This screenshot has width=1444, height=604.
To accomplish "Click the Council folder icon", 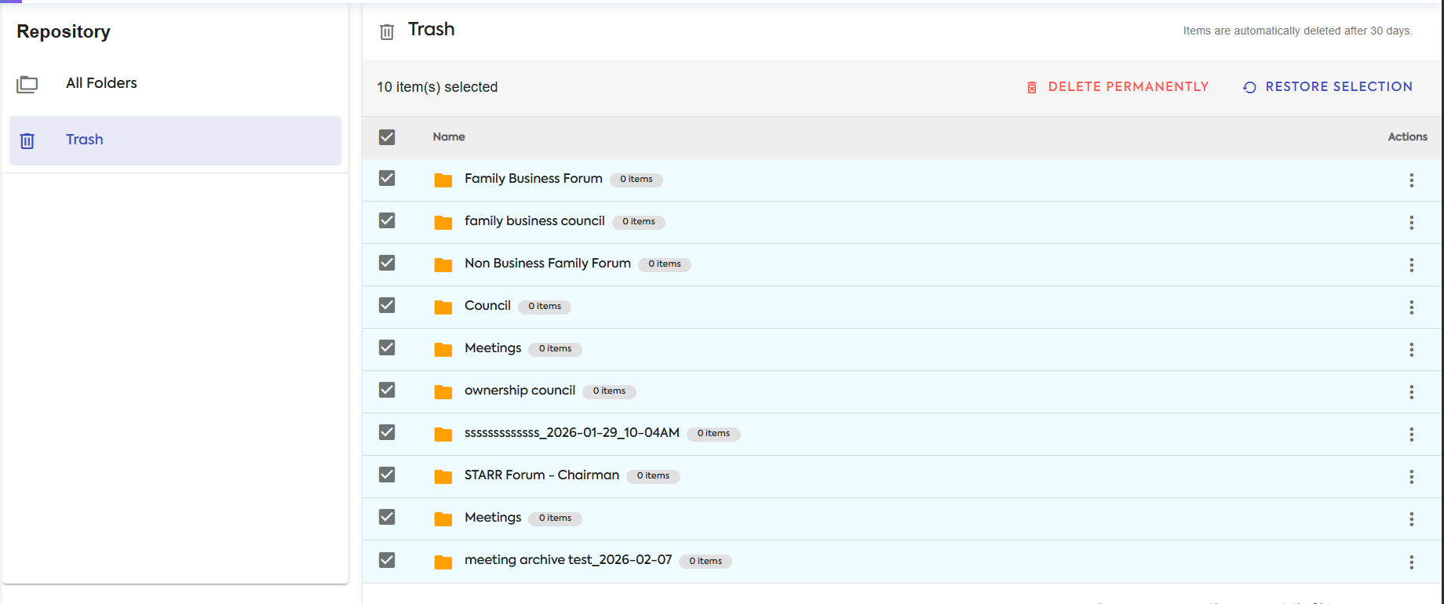I will [443, 307].
